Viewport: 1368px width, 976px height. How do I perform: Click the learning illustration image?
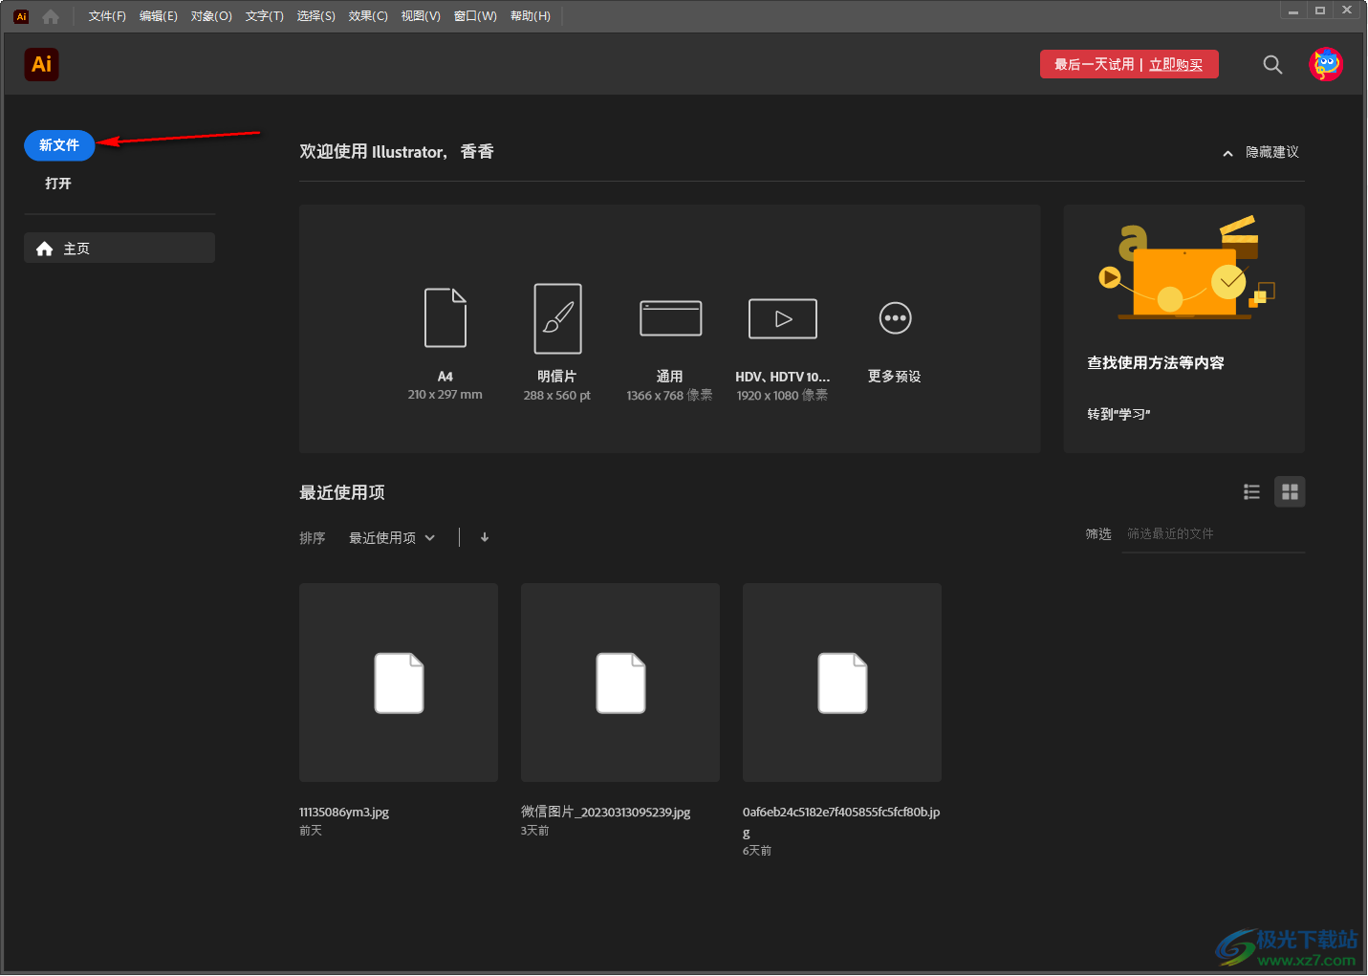1184,269
